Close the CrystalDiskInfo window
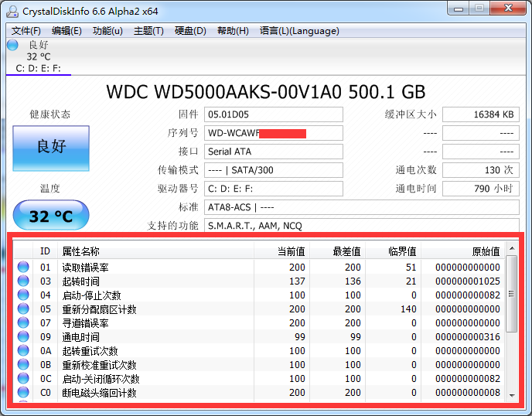532x416 pixels. click(508, 9)
